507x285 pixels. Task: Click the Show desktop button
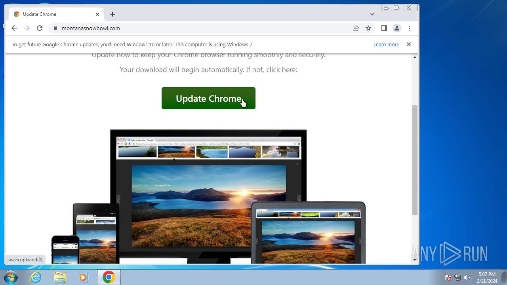pos(504,277)
